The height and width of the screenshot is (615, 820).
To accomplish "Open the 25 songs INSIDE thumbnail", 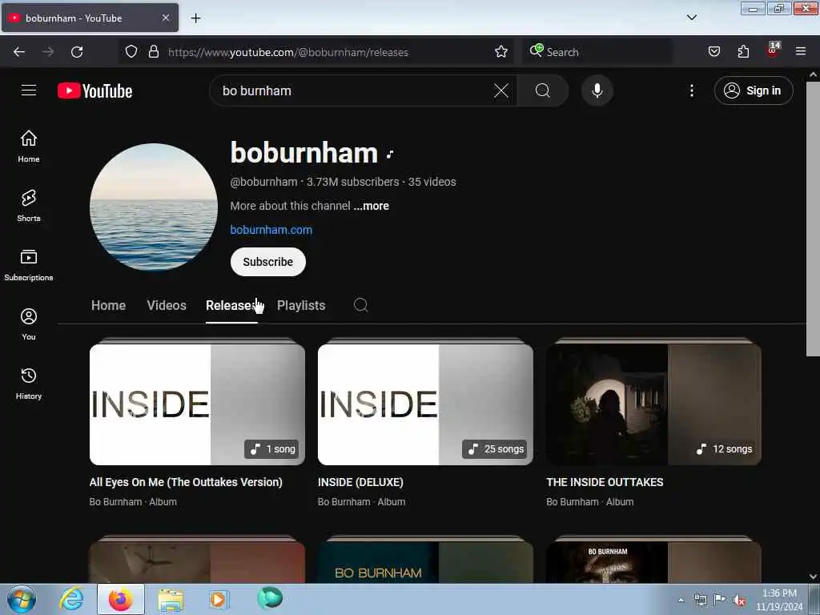I will (425, 404).
